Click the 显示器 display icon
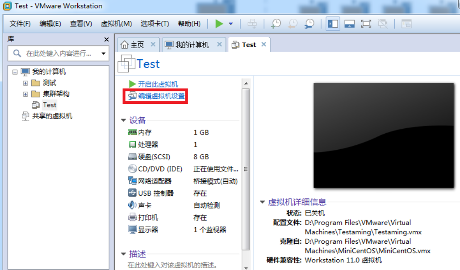 (132, 229)
